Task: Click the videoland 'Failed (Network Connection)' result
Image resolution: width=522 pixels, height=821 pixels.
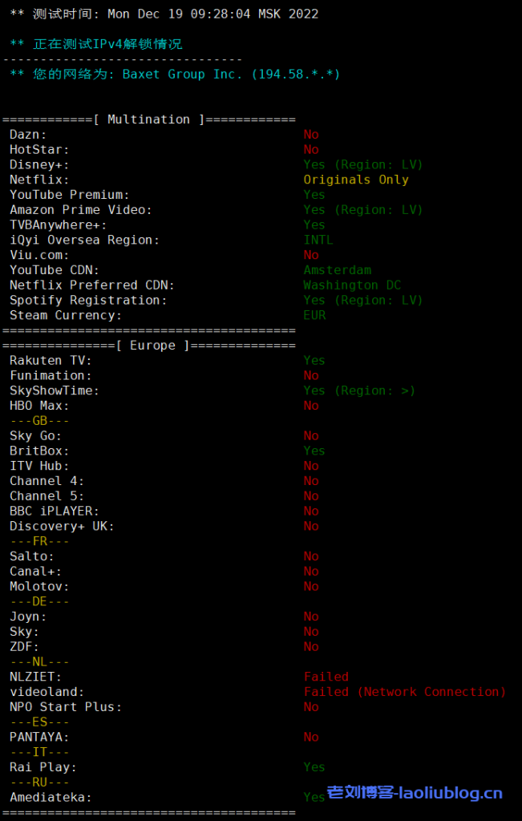Action: tap(404, 692)
